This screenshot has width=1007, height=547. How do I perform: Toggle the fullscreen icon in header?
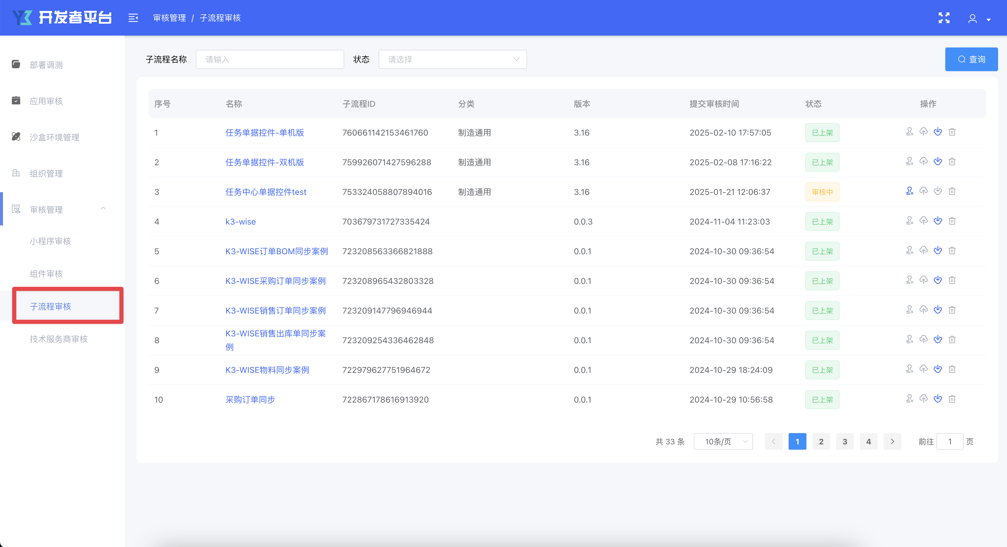click(944, 18)
